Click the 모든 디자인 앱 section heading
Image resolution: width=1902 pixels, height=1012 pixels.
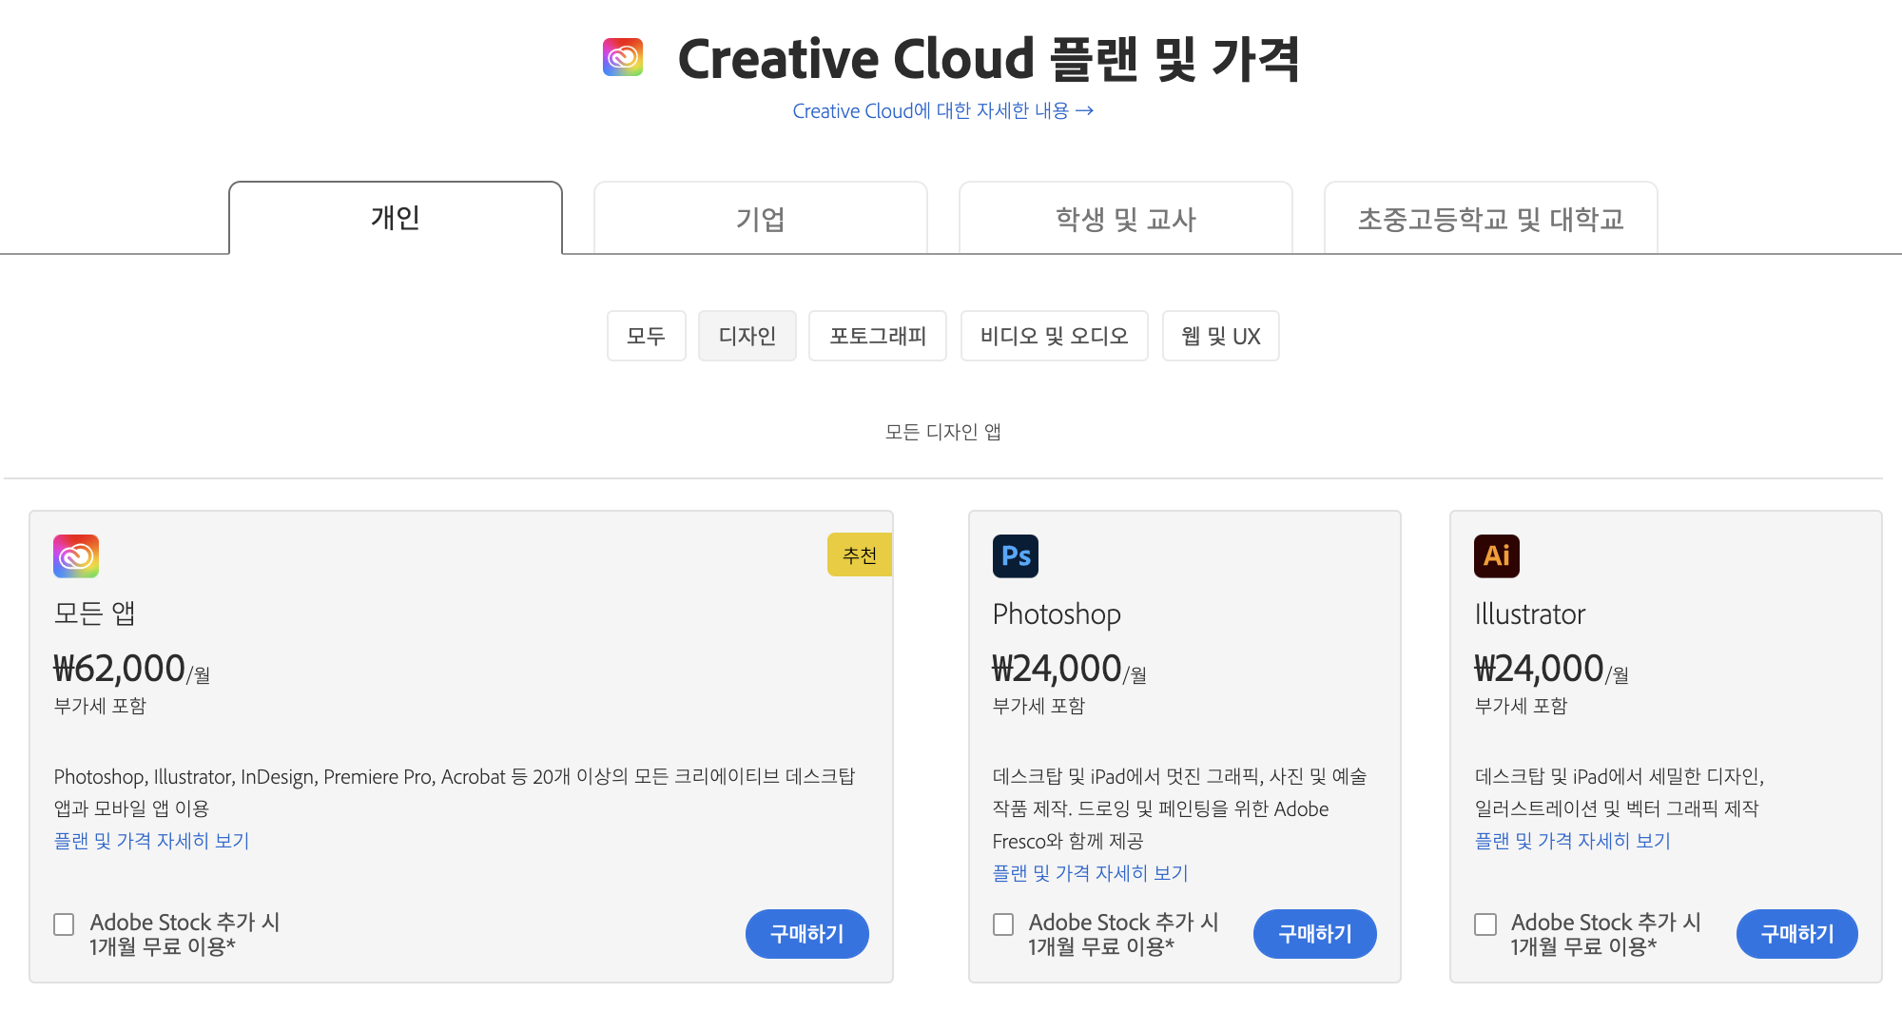943,432
